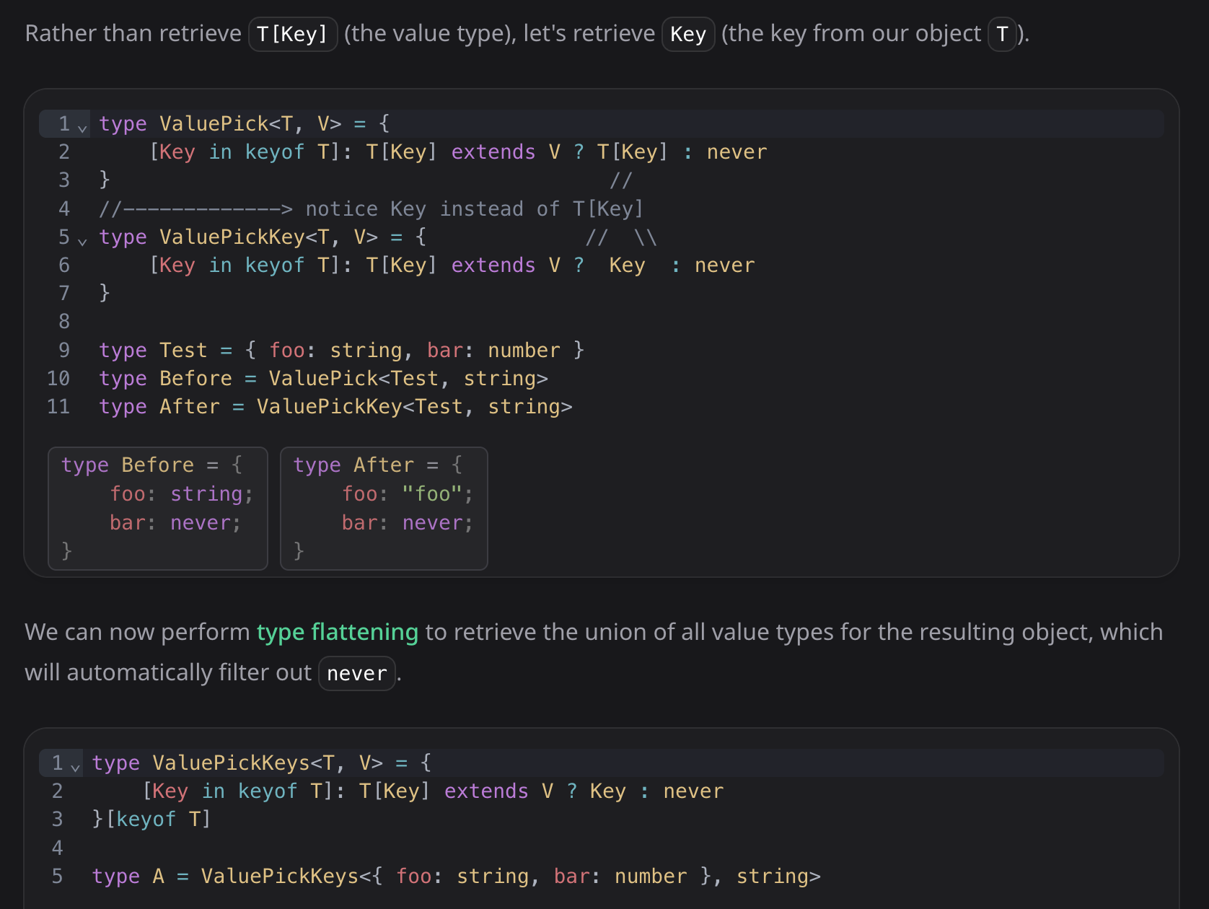
Task: Click line "type Test = { foo: string, bar: number }"
Action: [x=341, y=351]
